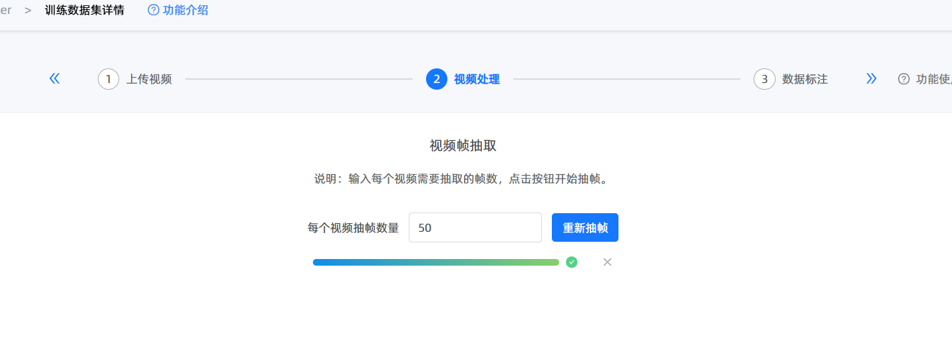This screenshot has width=952, height=348.
Task: Click the question icon next to 功能使
Action: [x=903, y=79]
